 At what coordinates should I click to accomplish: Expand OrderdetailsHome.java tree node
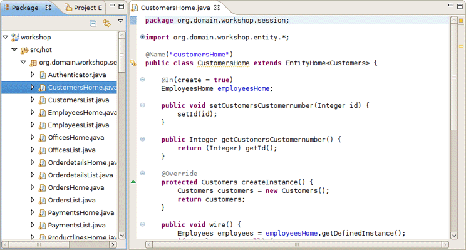pyautogui.click(x=33, y=162)
